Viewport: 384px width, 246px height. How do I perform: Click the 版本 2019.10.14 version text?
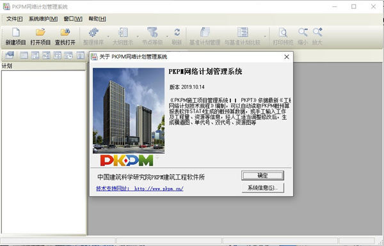187,87
